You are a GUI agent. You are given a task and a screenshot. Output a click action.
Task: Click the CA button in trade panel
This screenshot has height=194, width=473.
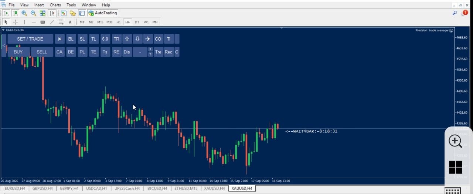pyautogui.click(x=59, y=52)
